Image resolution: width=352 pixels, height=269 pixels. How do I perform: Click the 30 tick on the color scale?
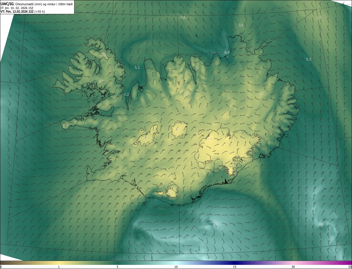click(x=293, y=267)
